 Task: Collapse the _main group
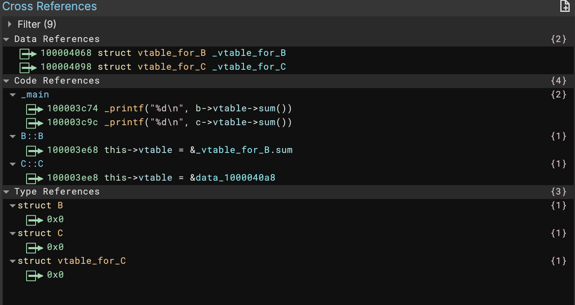click(x=12, y=94)
